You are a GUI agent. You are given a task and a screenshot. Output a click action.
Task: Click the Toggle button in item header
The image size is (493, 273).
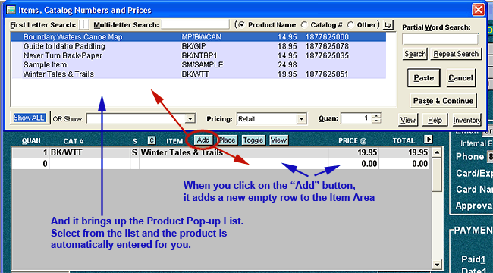253,140
